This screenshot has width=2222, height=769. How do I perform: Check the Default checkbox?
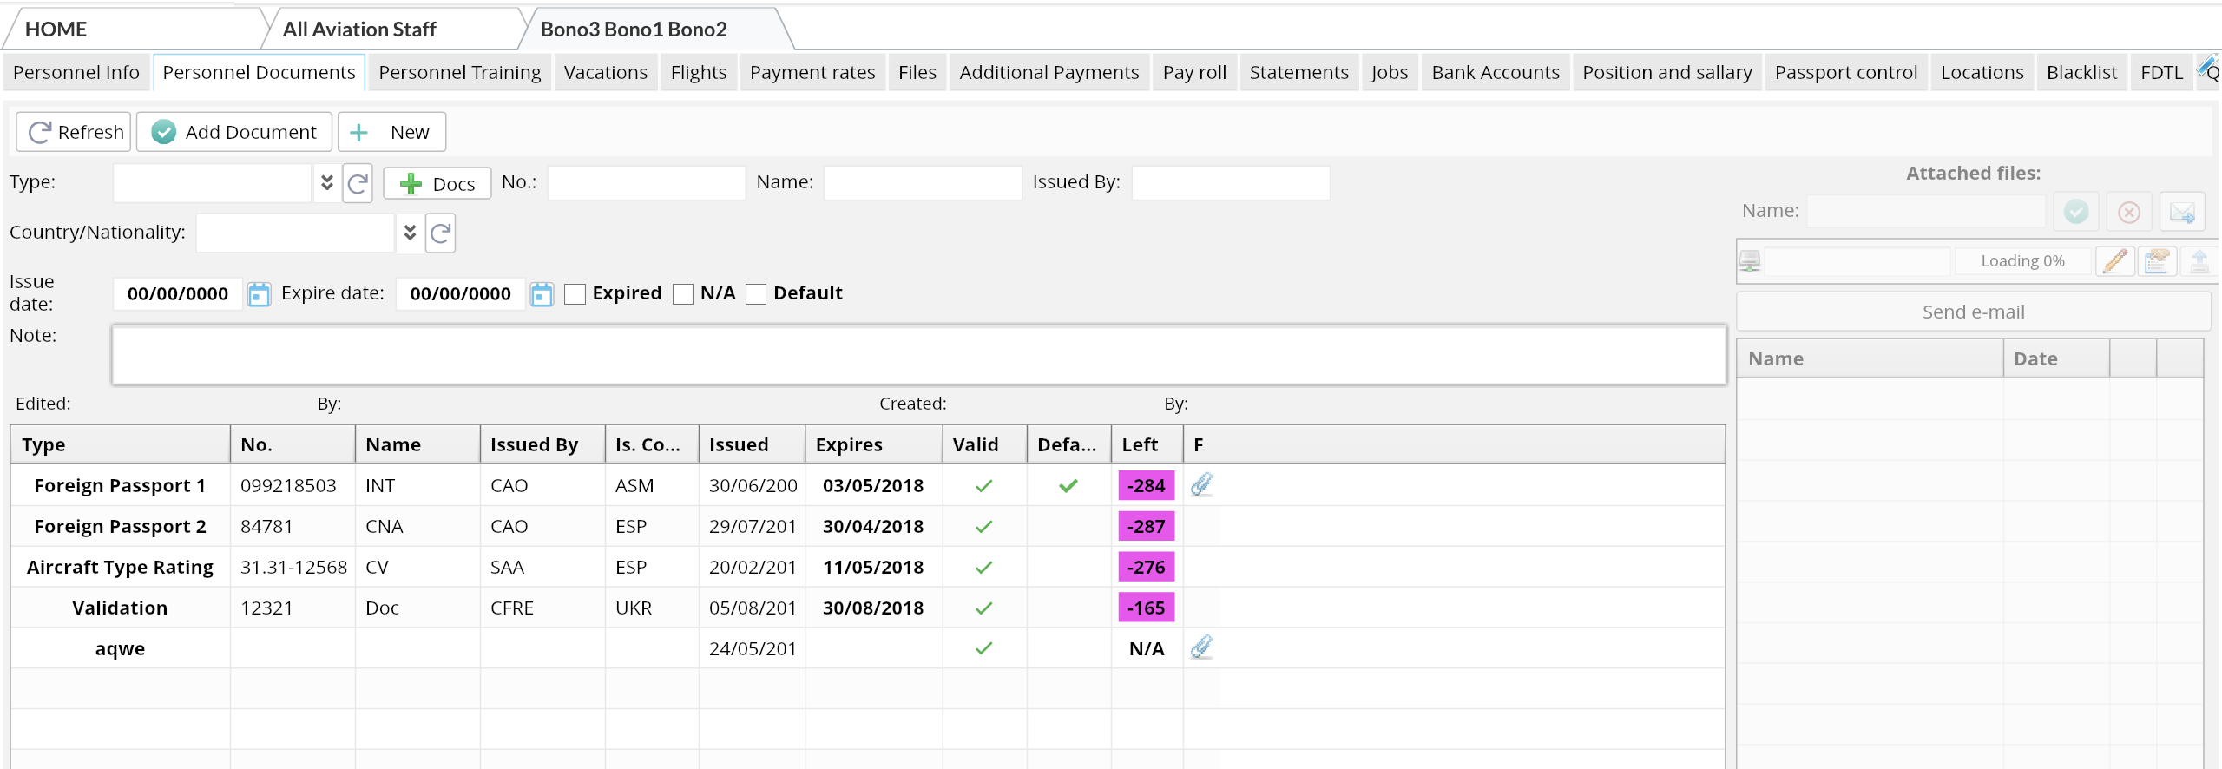[x=756, y=294]
